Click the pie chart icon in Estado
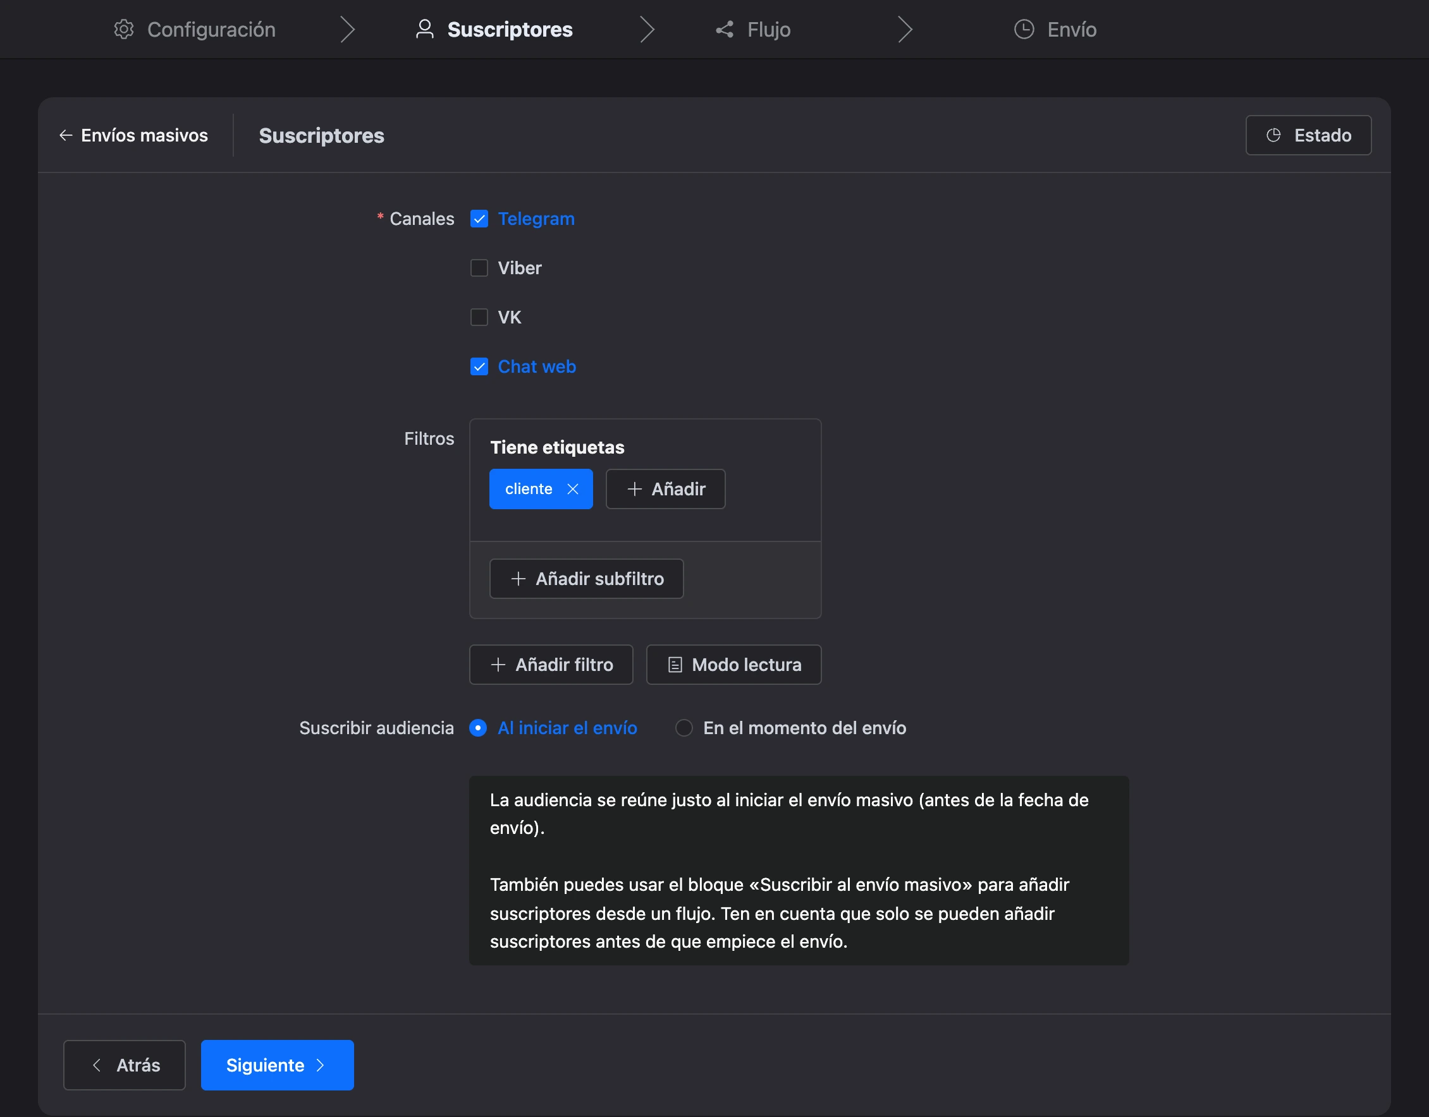 pos(1273,135)
